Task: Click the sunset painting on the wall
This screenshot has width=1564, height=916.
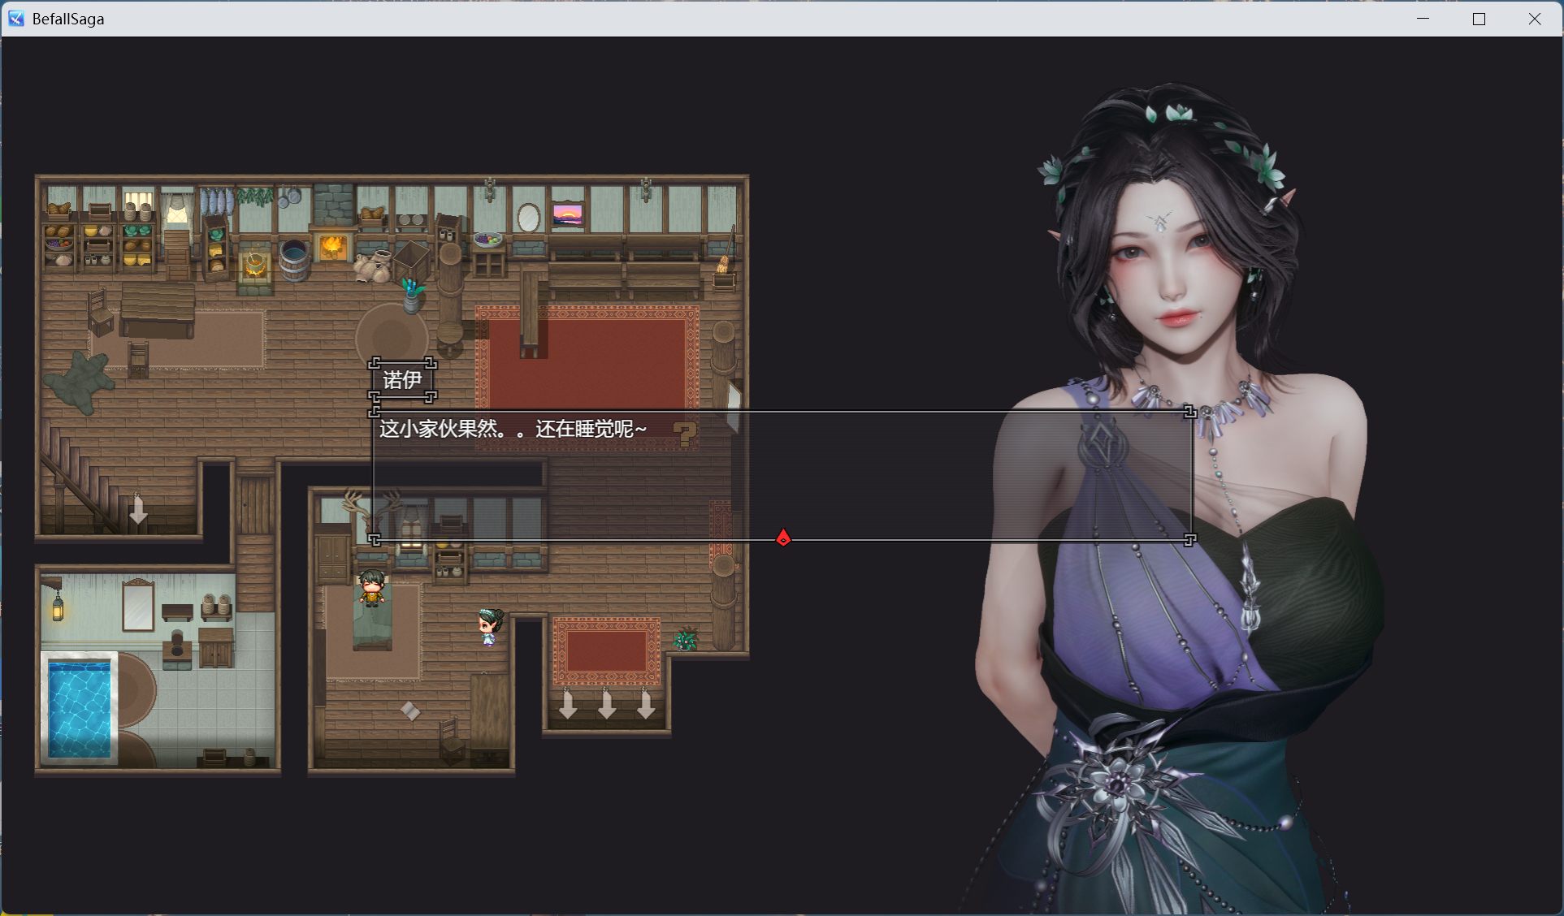Action: click(x=569, y=215)
